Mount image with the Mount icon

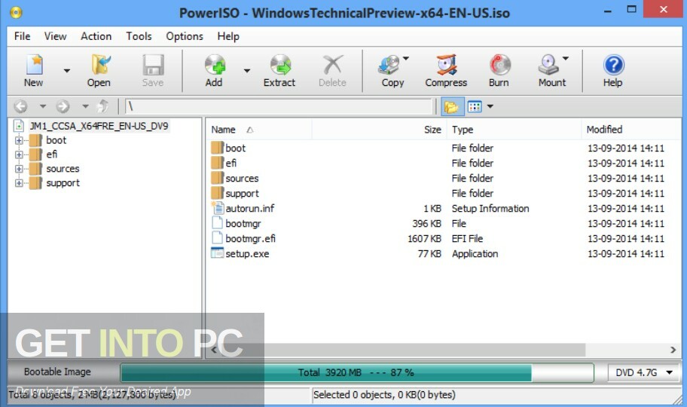(548, 65)
